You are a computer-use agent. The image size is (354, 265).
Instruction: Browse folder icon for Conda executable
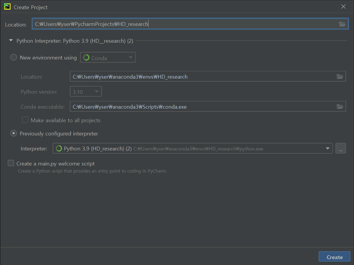pyautogui.click(x=340, y=107)
